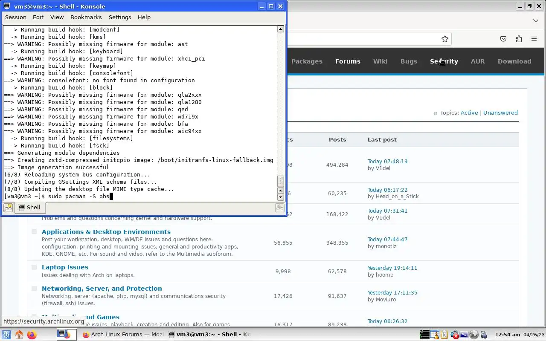Open the Settings menu in Konsole
546x341 pixels.
coord(120,17)
